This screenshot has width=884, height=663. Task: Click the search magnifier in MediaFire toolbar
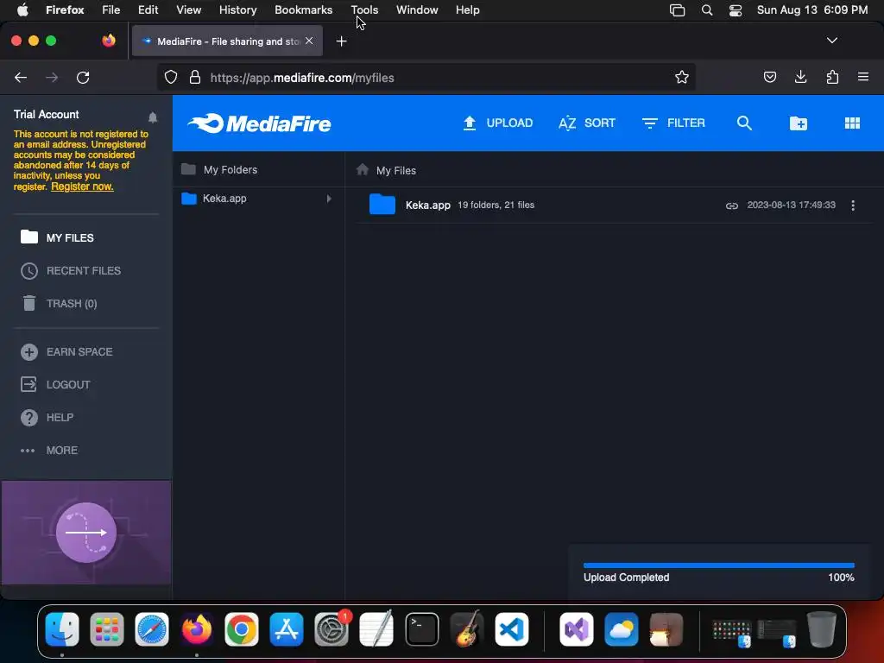(x=744, y=123)
